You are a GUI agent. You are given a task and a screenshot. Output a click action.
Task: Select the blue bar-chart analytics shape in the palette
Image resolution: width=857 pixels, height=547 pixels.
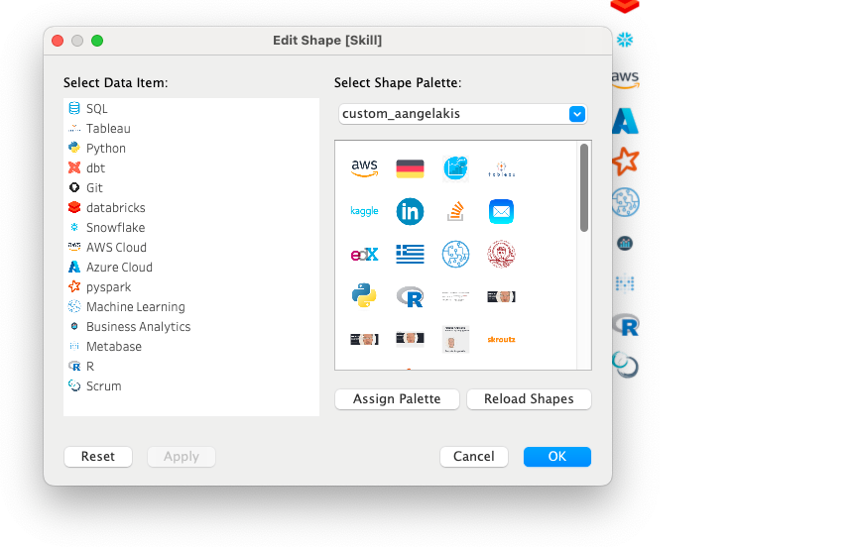tap(455, 168)
